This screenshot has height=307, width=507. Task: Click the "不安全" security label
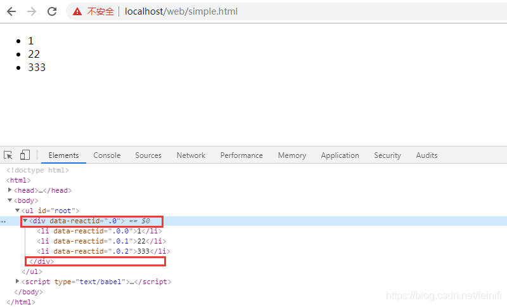(x=101, y=11)
